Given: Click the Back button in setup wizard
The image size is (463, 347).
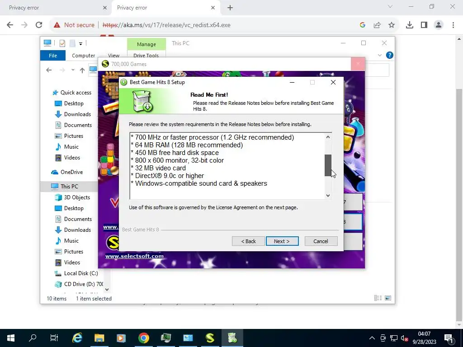Looking at the screenshot, I should pyautogui.click(x=248, y=241).
